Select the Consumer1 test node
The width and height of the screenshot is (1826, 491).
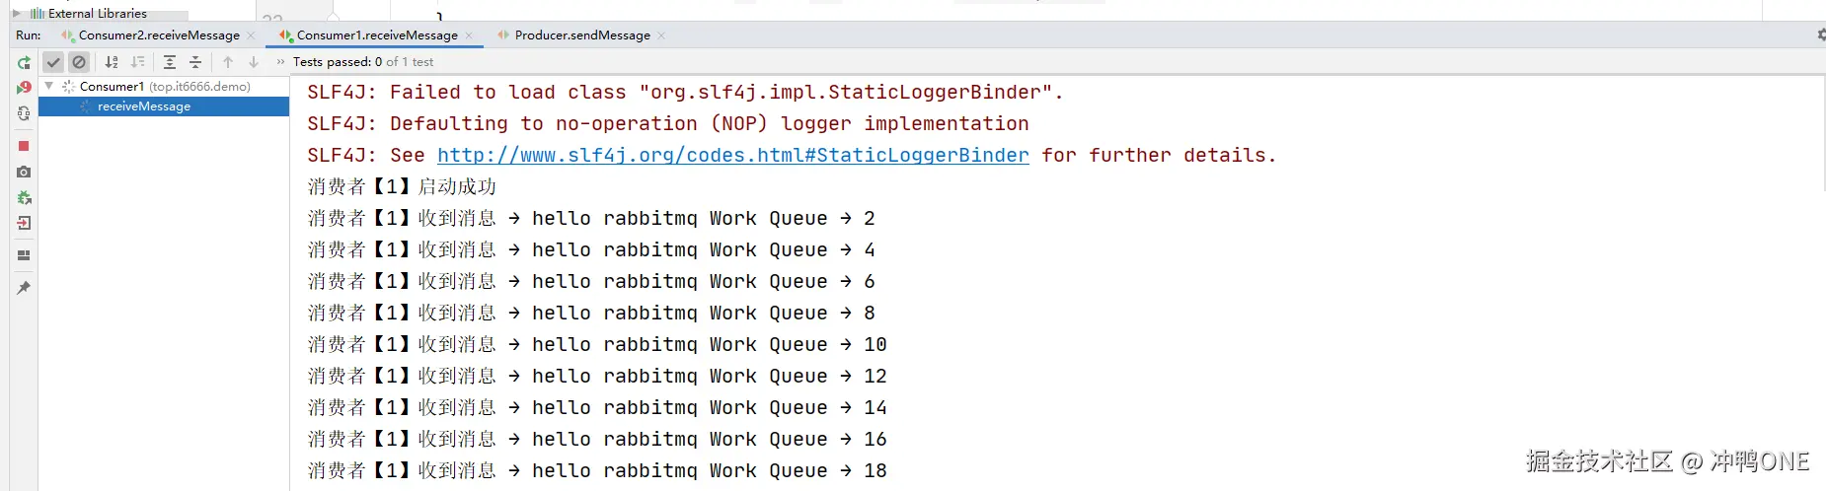click(x=165, y=87)
